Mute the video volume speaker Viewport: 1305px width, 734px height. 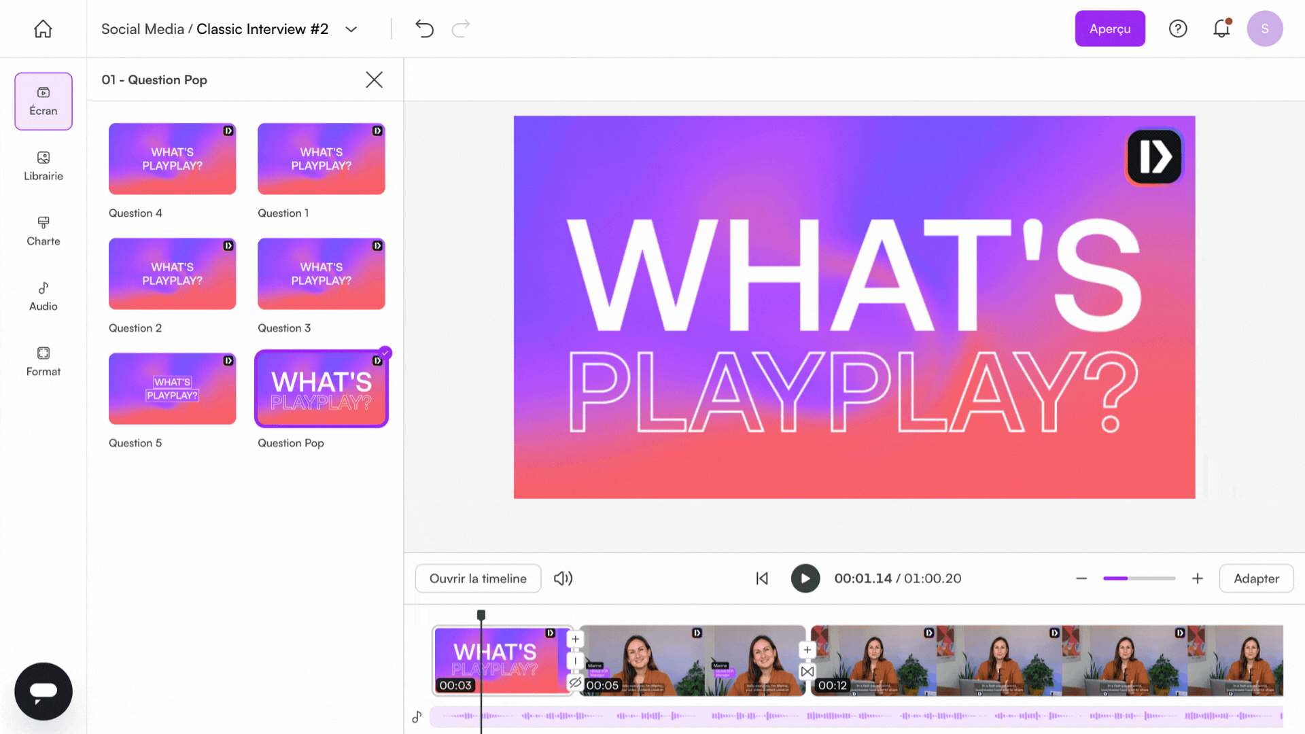pyautogui.click(x=563, y=578)
